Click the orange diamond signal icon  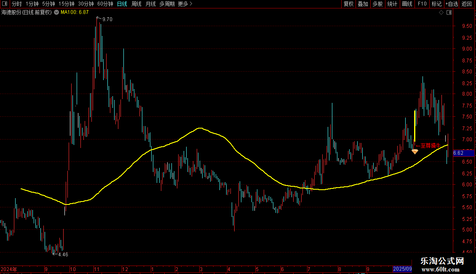[x=414, y=151]
